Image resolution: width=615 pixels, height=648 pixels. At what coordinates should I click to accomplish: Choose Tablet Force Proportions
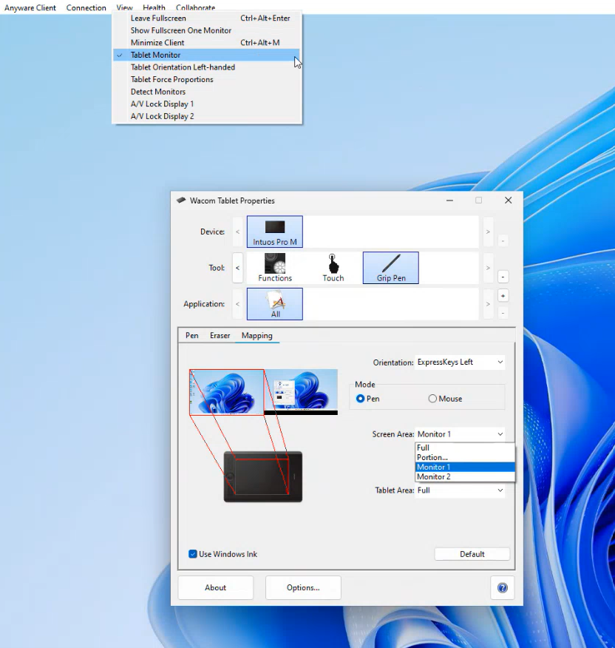click(x=206, y=79)
